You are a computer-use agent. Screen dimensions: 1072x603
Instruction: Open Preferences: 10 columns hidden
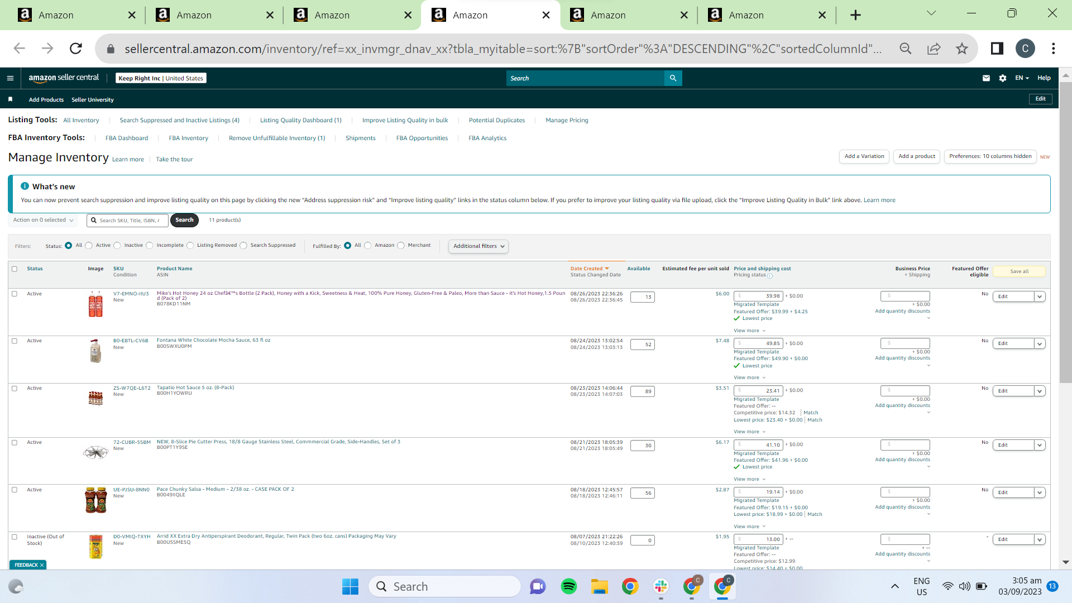point(990,157)
